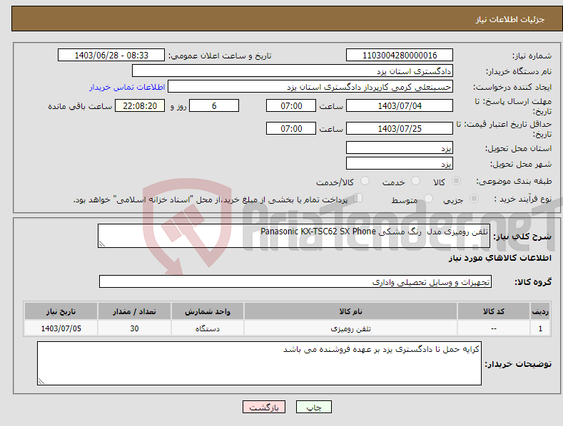Toggle the اسناد خزانه اسلامی payment checkbox
The image size is (563, 426).
358,197
